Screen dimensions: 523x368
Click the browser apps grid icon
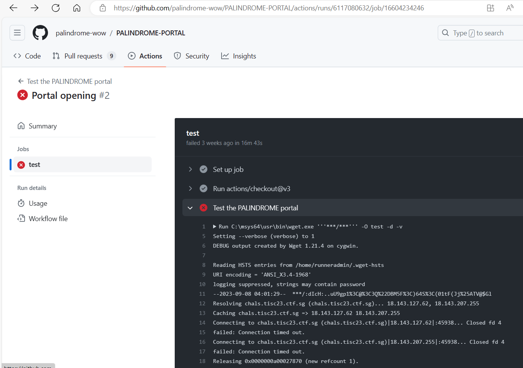pos(490,8)
